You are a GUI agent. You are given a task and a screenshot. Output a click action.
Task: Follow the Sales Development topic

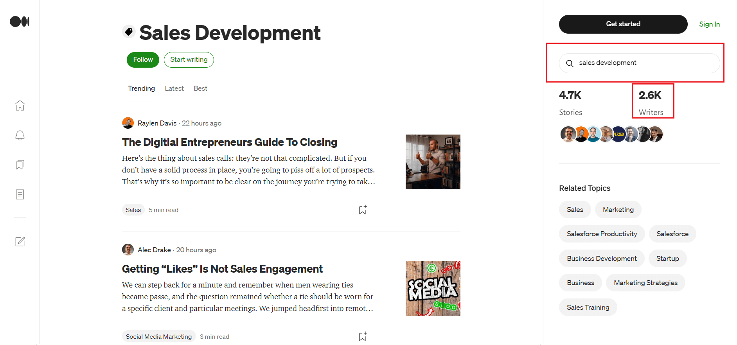pyautogui.click(x=143, y=60)
